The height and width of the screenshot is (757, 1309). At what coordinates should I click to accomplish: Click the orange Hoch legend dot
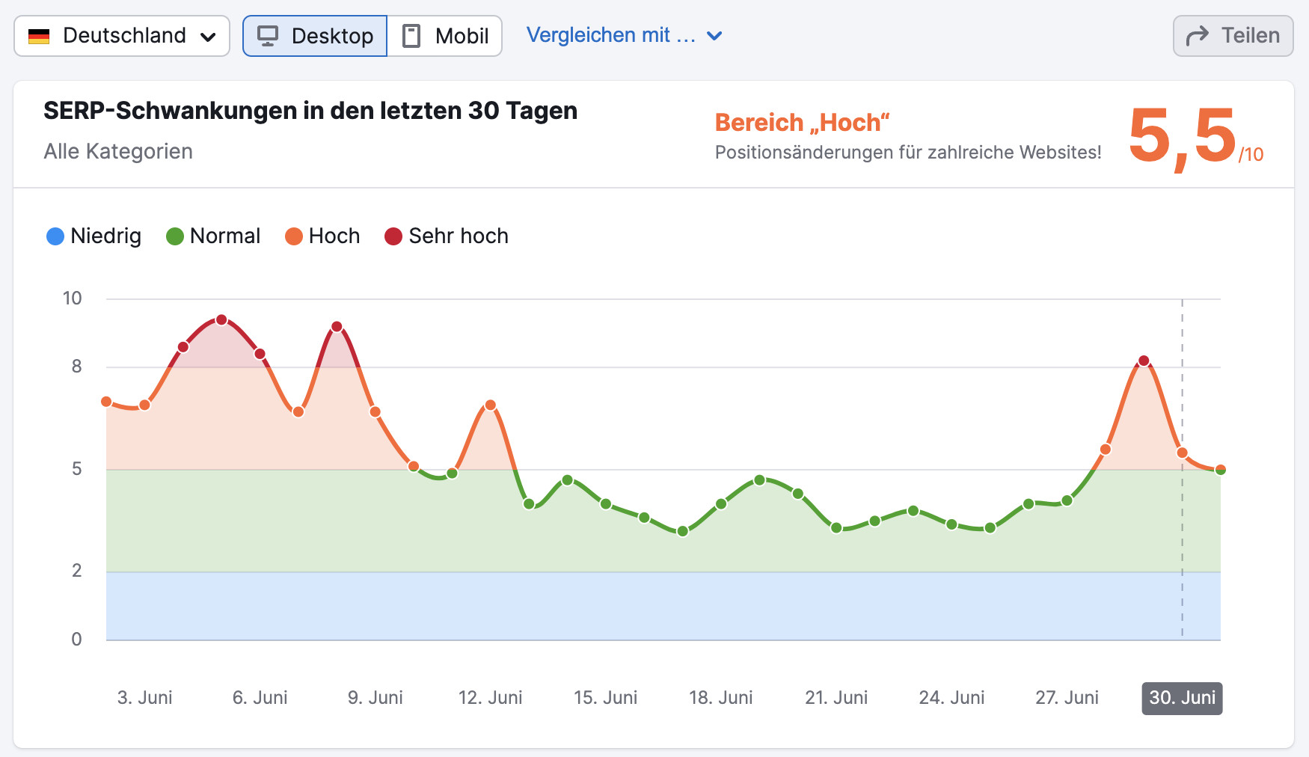[295, 236]
